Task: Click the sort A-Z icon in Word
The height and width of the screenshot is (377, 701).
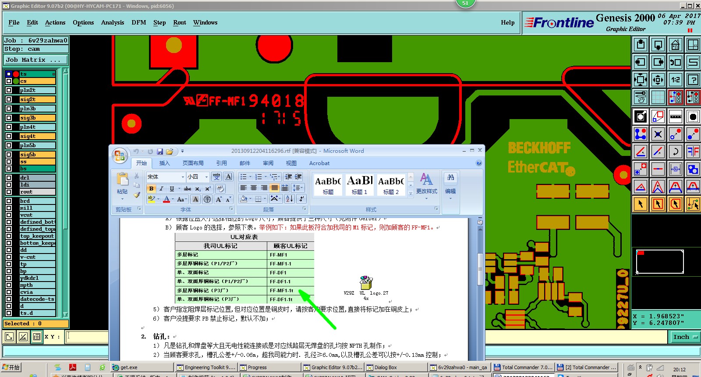Action: point(290,199)
